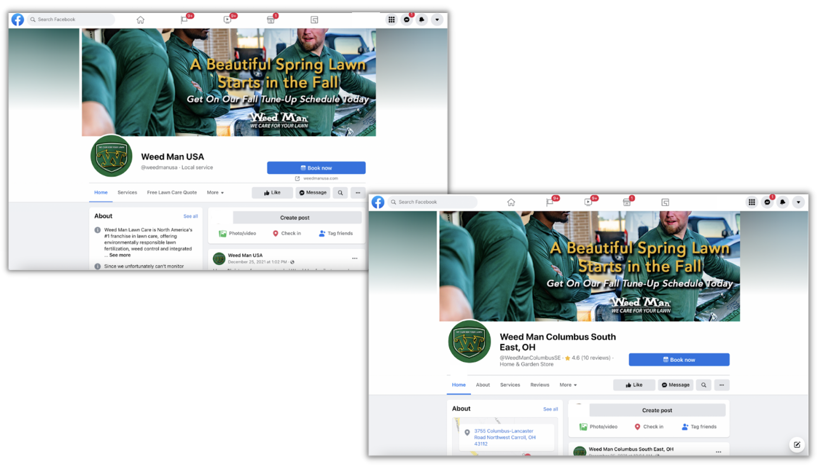Click Book Now button on Columbus South East page
Viewport: 825px width, 465px height.
point(678,359)
